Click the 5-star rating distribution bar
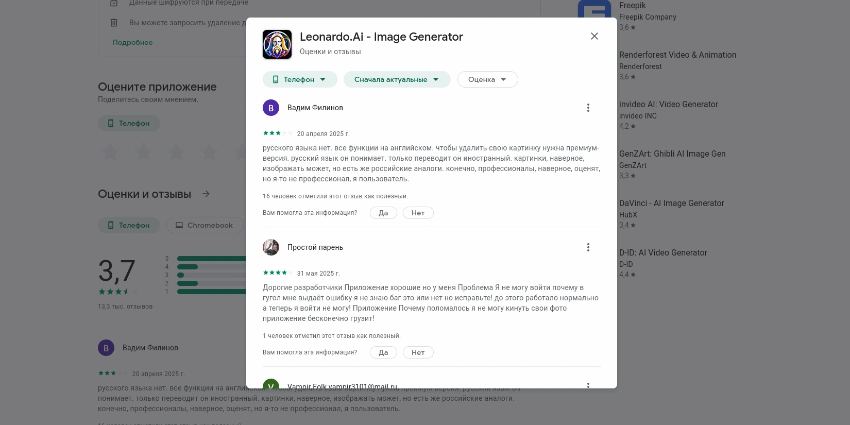Screen dimensions: 850x425 (212, 259)
